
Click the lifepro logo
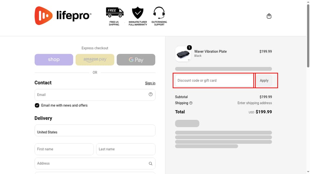63,15
